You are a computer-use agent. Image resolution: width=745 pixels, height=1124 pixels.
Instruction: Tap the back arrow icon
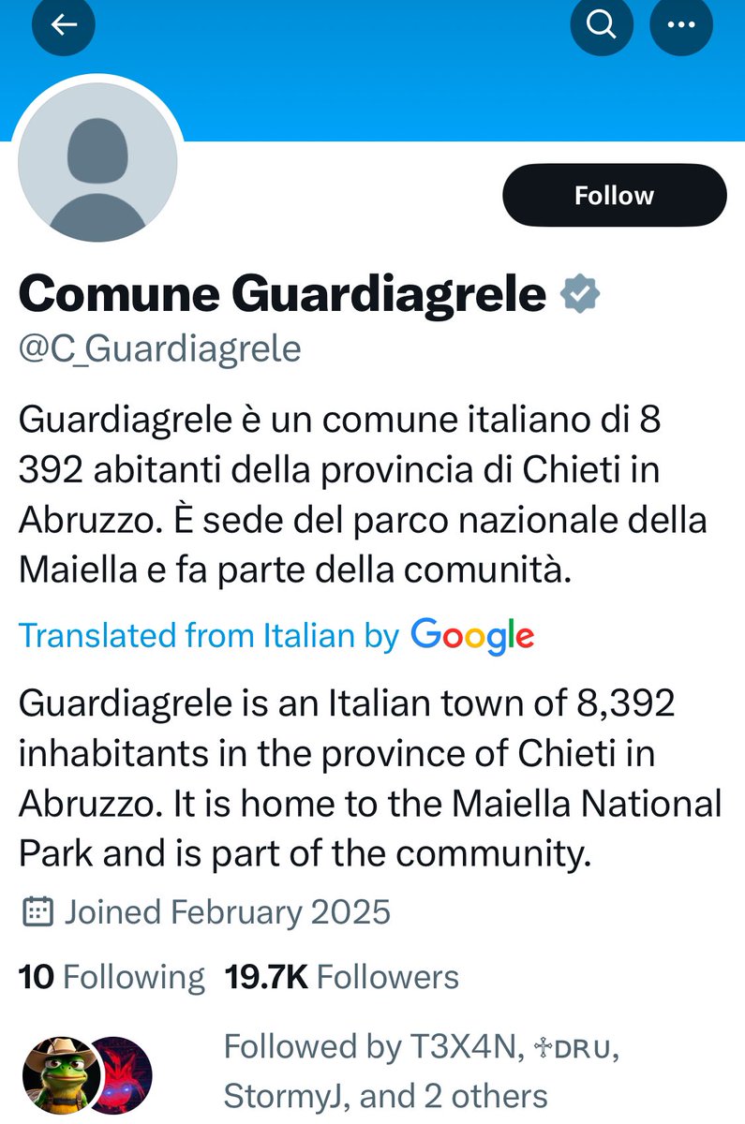[x=64, y=26]
